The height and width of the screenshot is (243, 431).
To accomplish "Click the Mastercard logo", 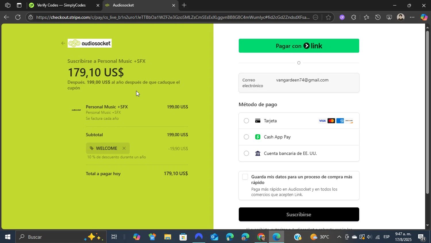I will pyautogui.click(x=331, y=121).
